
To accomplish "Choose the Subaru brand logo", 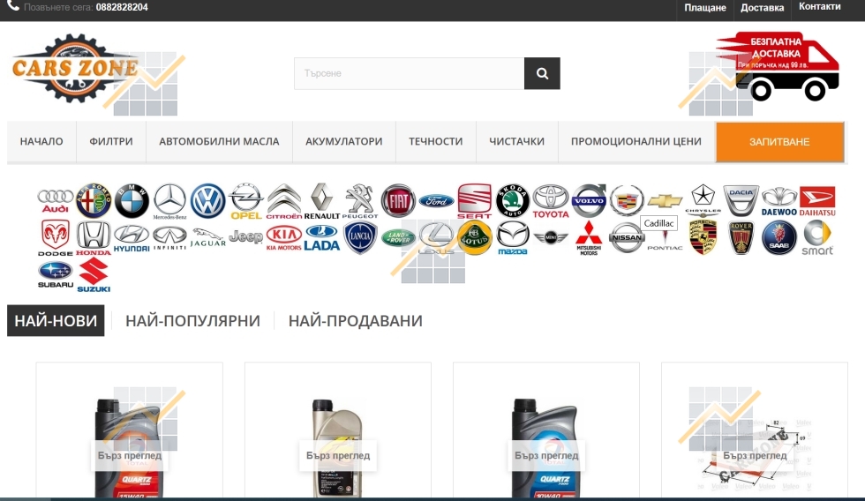I will click(x=55, y=274).
